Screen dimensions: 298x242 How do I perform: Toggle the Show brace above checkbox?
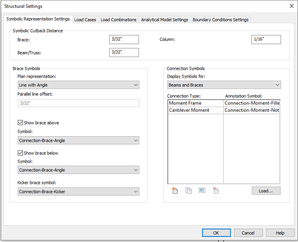click(x=21, y=123)
